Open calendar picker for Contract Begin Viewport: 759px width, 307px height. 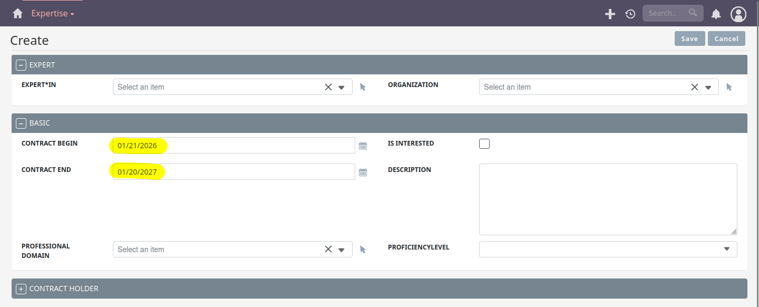[x=363, y=146]
